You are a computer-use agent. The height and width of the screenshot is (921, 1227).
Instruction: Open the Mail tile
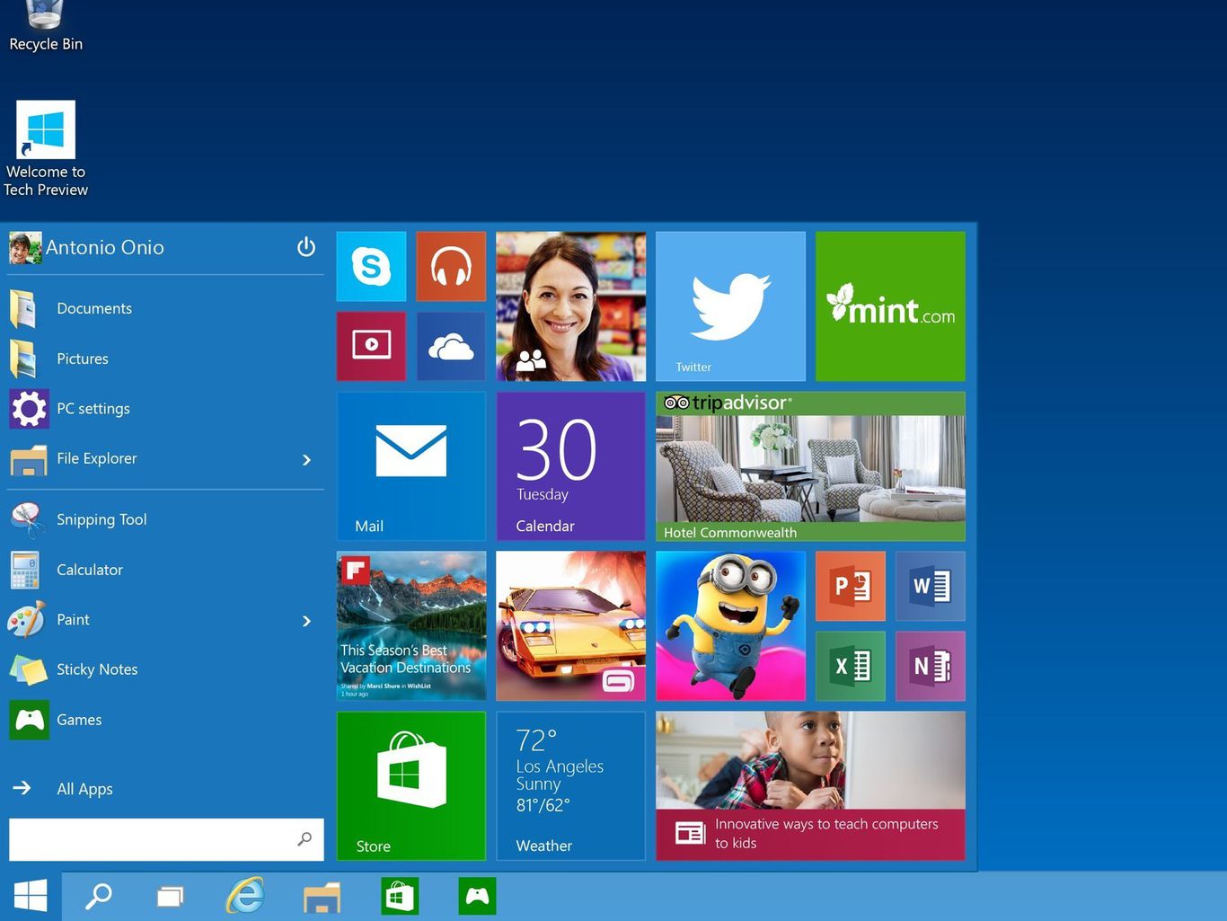click(x=410, y=466)
